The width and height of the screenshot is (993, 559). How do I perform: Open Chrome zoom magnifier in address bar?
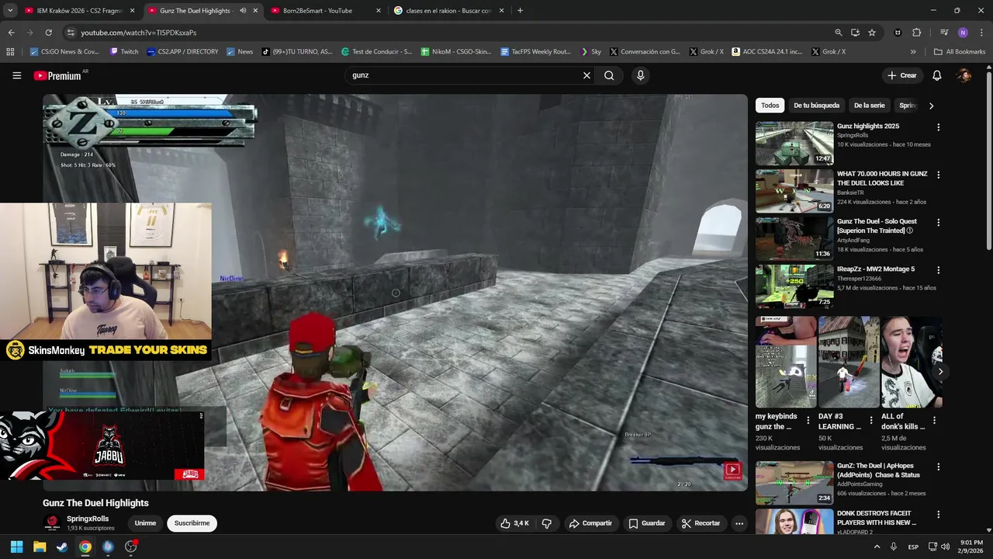(838, 33)
